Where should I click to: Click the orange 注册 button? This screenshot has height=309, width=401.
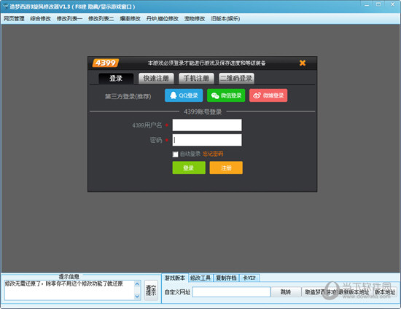point(226,168)
